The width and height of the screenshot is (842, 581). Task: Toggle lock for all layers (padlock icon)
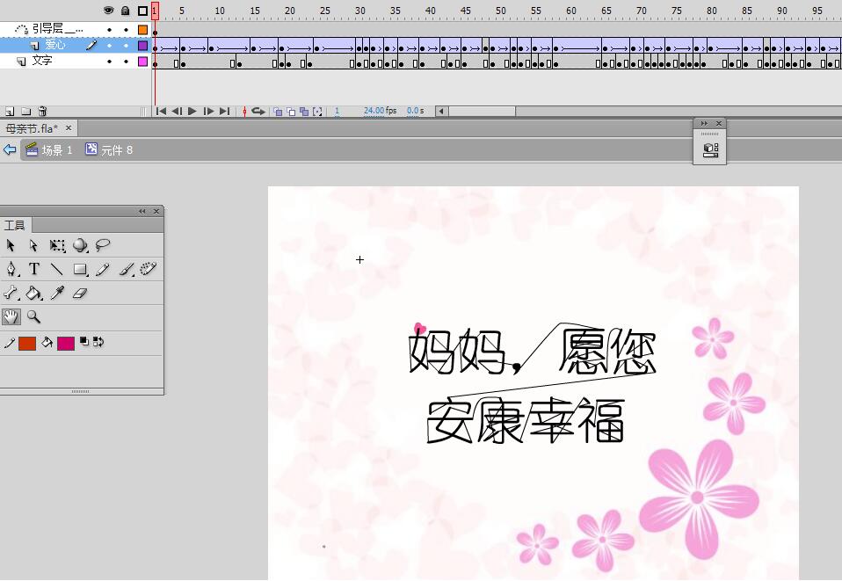click(125, 11)
